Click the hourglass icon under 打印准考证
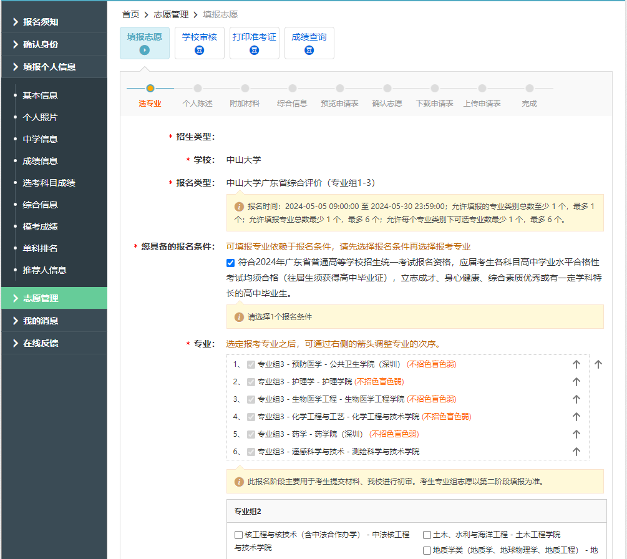 click(x=254, y=50)
